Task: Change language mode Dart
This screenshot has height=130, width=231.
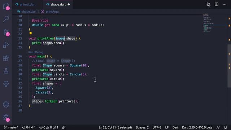Action: tap(175, 127)
